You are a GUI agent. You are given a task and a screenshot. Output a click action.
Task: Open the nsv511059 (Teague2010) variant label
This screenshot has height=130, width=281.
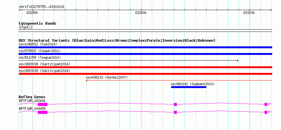(x=40, y=57)
